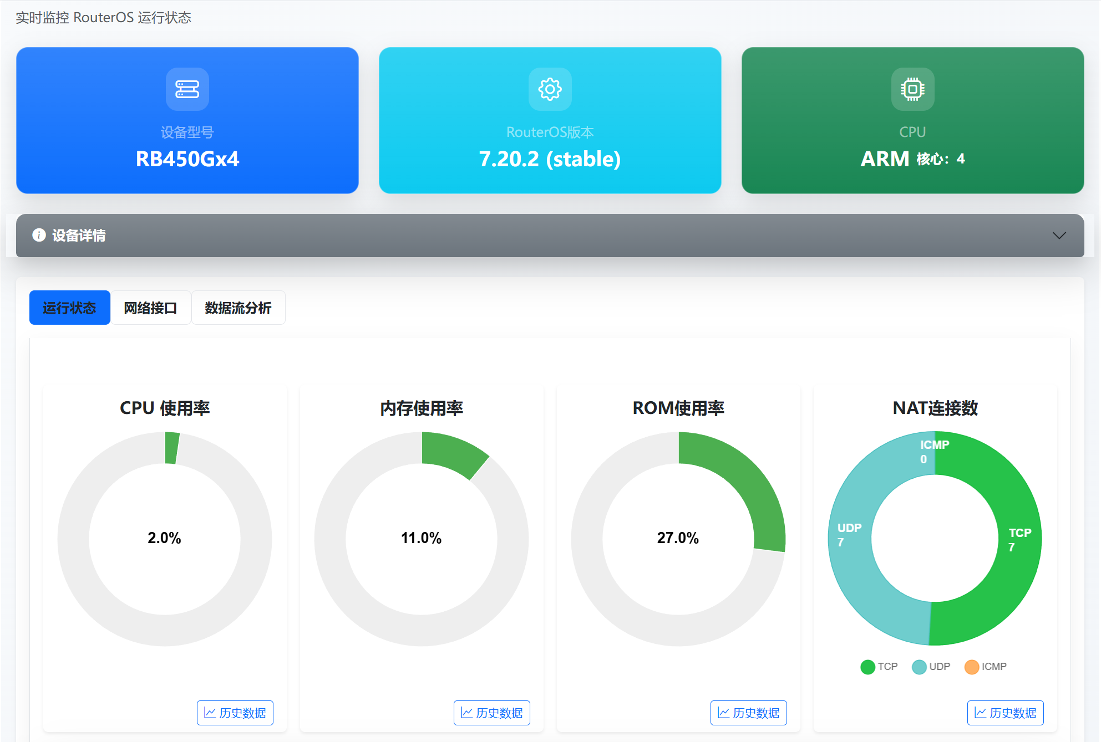
Task: Click the chart icon in the ROM 历史数据 button
Action: [723, 713]
